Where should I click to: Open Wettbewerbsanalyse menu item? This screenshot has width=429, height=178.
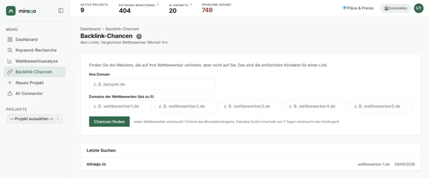35,61
